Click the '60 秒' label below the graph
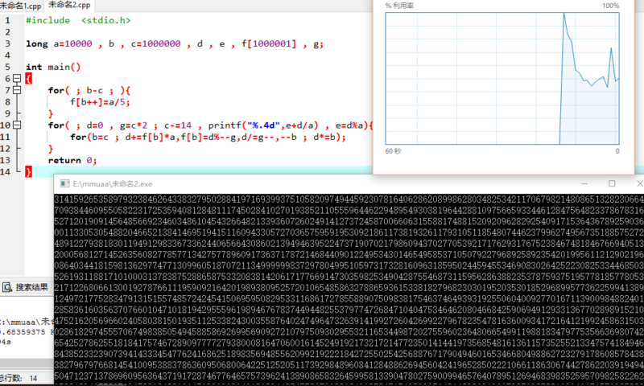Viewport: 644px width, 386px height. tap(393, 151)
